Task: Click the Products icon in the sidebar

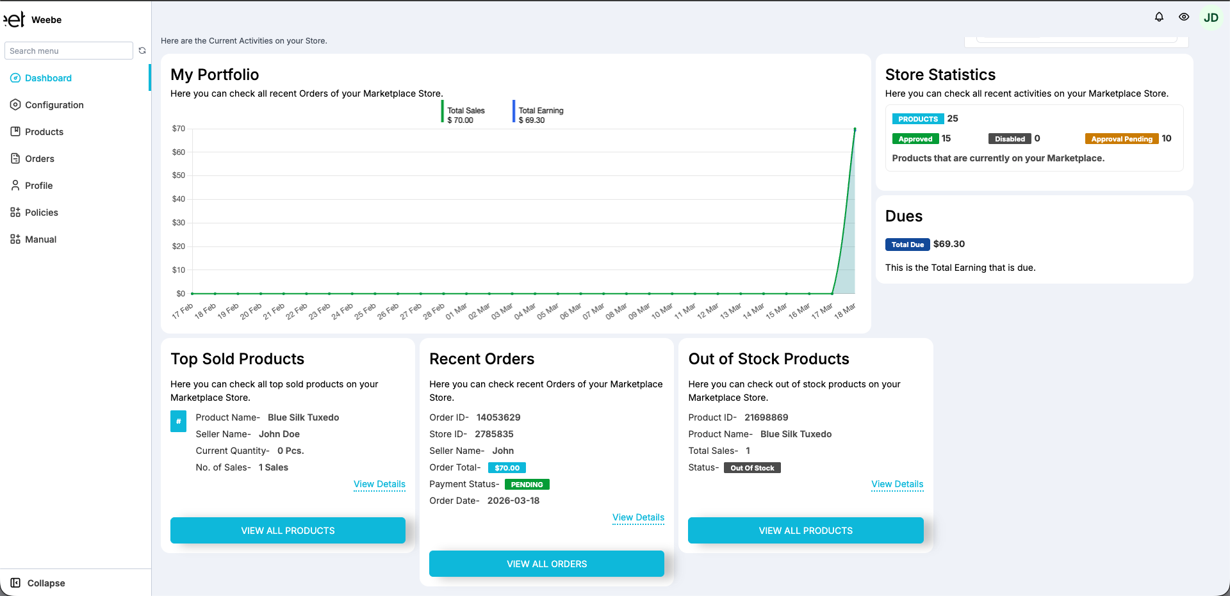Action: (15, 131)
